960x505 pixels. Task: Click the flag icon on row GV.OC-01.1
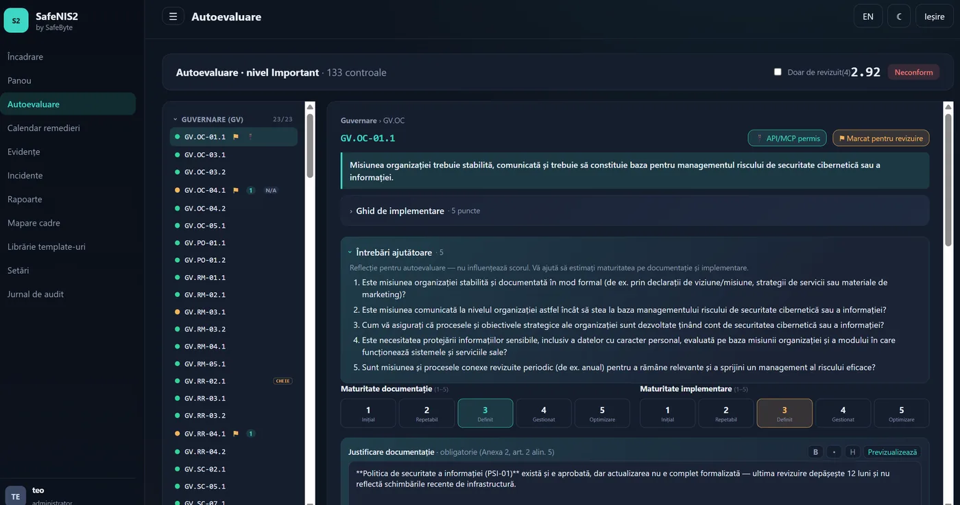tap(236, 137)
